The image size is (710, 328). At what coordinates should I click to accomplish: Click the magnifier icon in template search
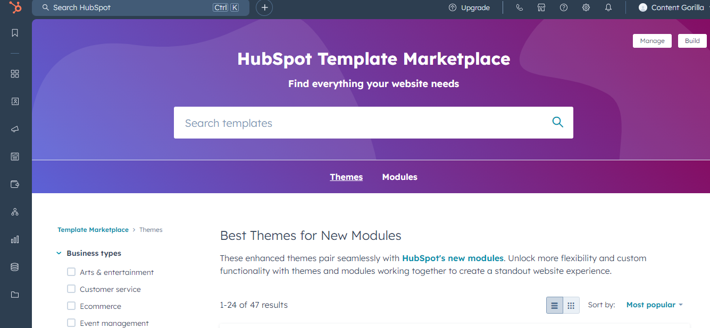(x=557, y=122)
